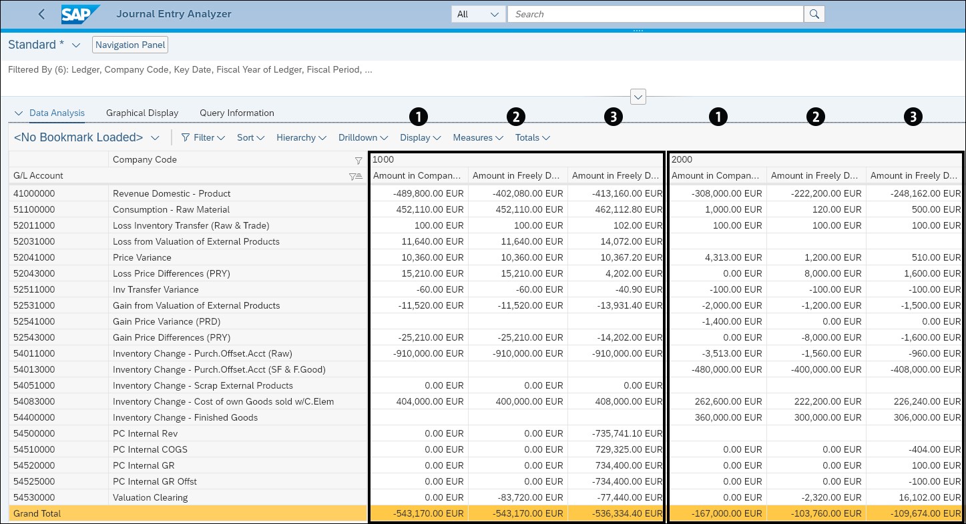Open the Company Code column filter funnel
This screenshot has height=524, width=966.
pos(358,159)
